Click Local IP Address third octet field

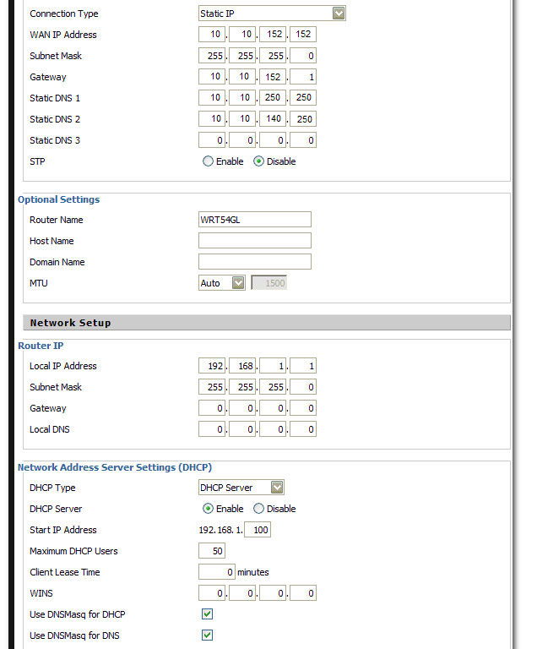(273, 366)
